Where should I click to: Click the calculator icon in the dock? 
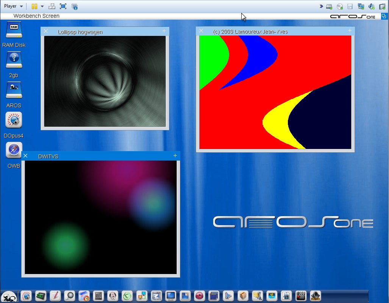[98, 296]
